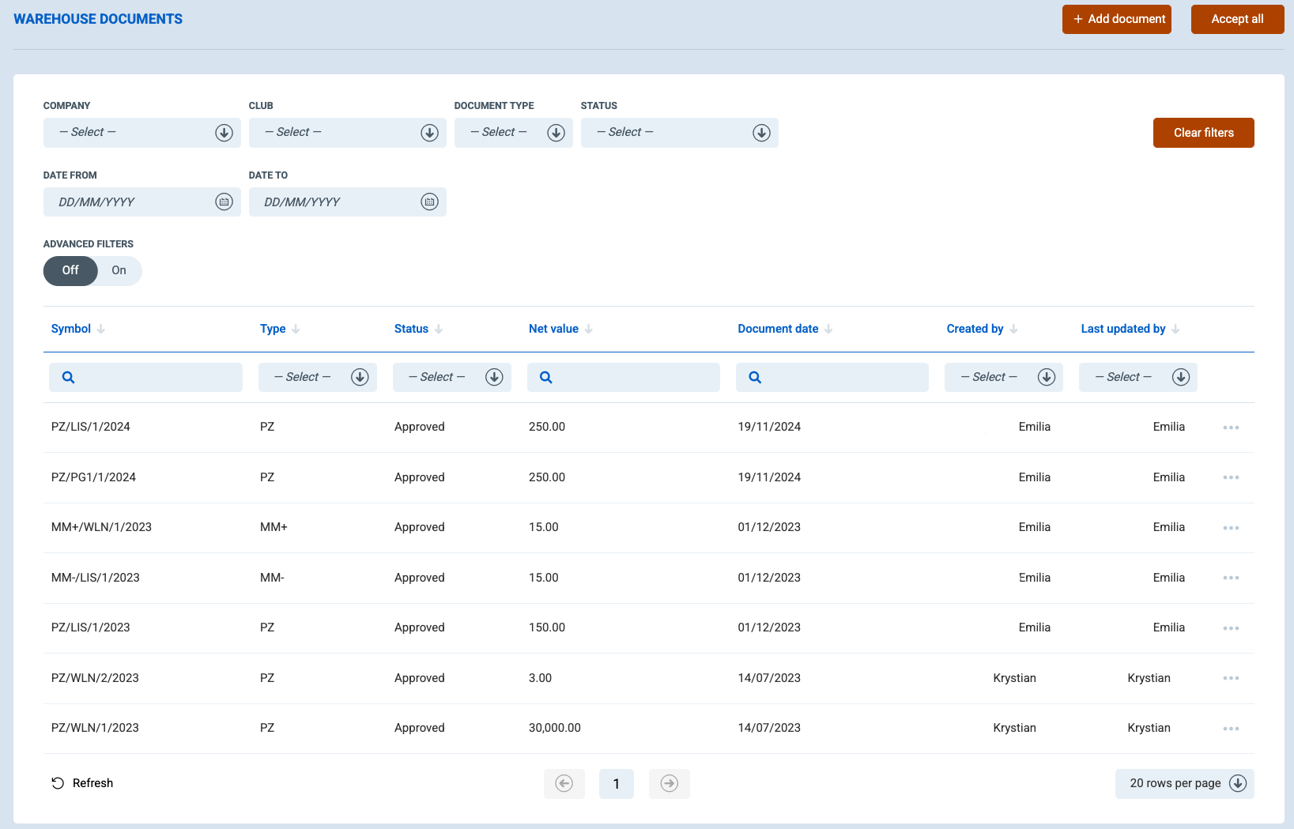This screenshot has height=829, width=1294.
Task: Open options menu for PZ/LIS/1/2024 row
Action: click(x=1231, y=428)
